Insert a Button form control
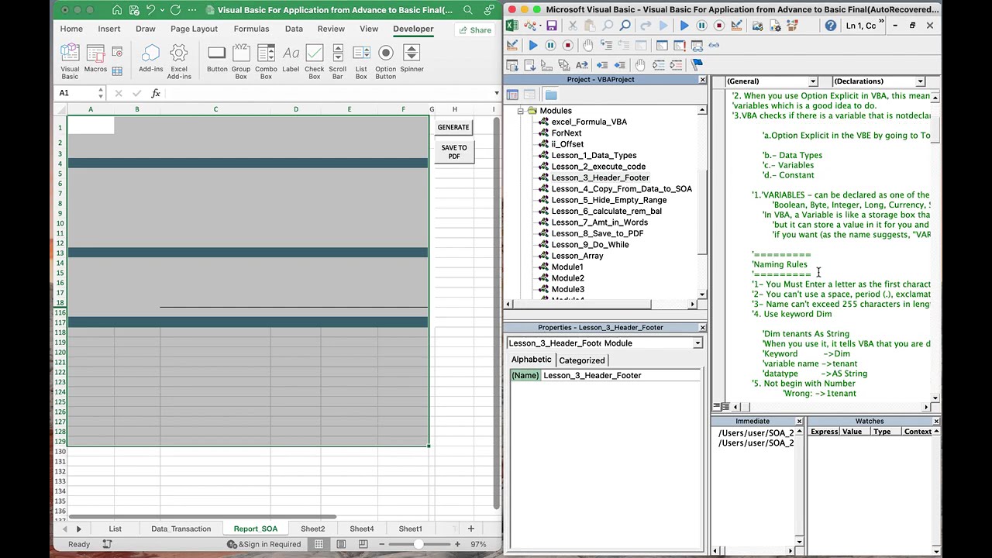This screenshot has height=558, width=992. pyautogui.click(x=217, y=58)
